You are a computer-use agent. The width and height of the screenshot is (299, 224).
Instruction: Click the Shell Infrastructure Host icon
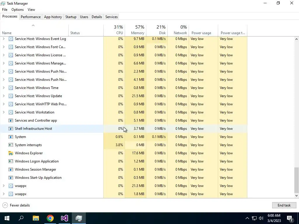11,129
